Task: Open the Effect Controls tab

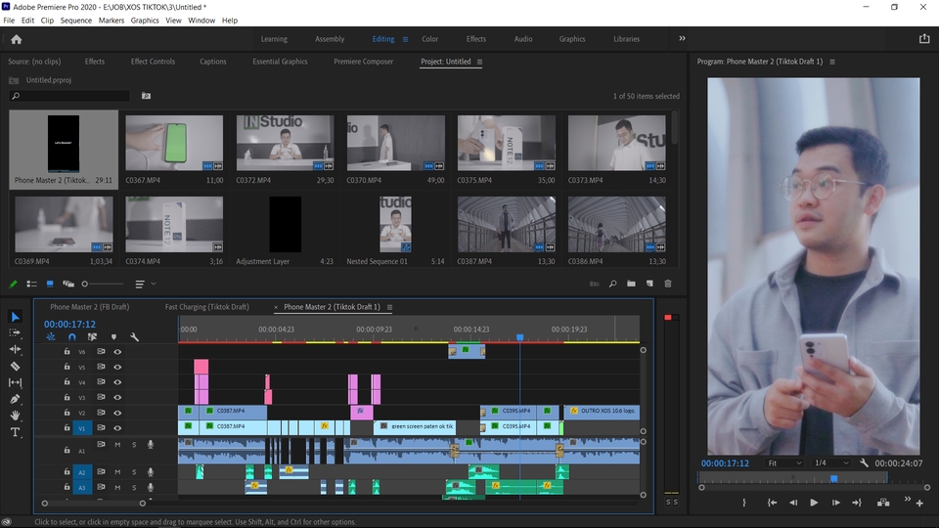Action: coord(153,62)
